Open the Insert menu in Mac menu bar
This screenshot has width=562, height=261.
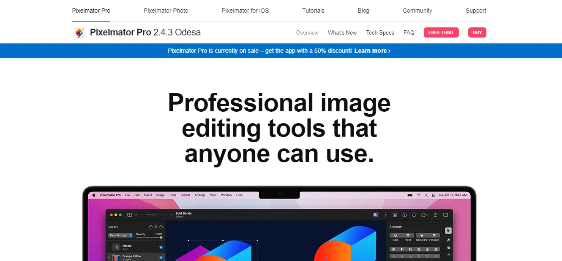tap(148, 195)
